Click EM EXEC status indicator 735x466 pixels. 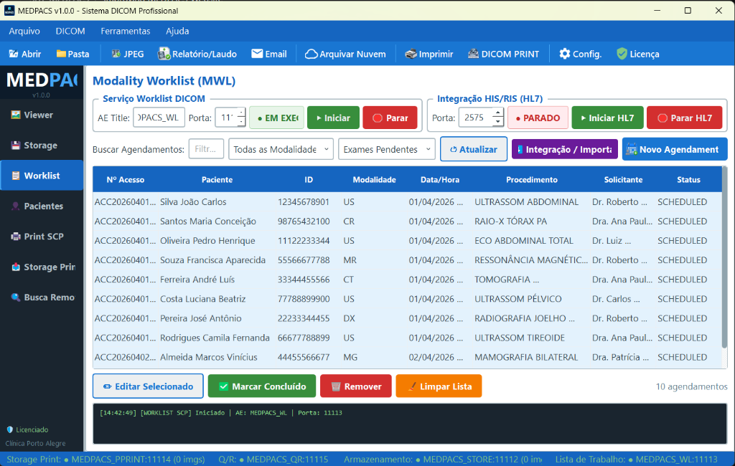click(x=276, y=118)
